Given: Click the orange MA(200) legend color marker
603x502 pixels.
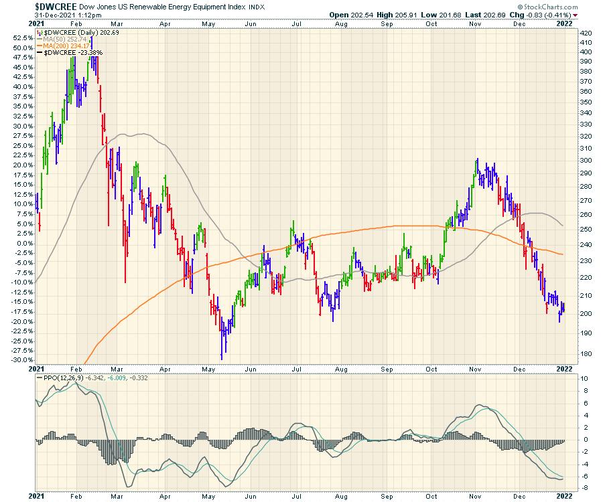Looking at the screenshot, I should [39, 46].
